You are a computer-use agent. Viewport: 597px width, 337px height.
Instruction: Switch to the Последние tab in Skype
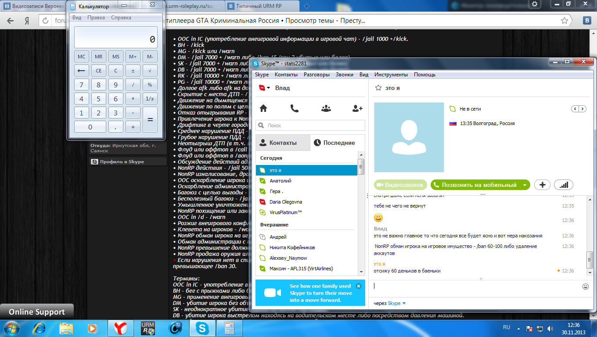coord(337,143)
